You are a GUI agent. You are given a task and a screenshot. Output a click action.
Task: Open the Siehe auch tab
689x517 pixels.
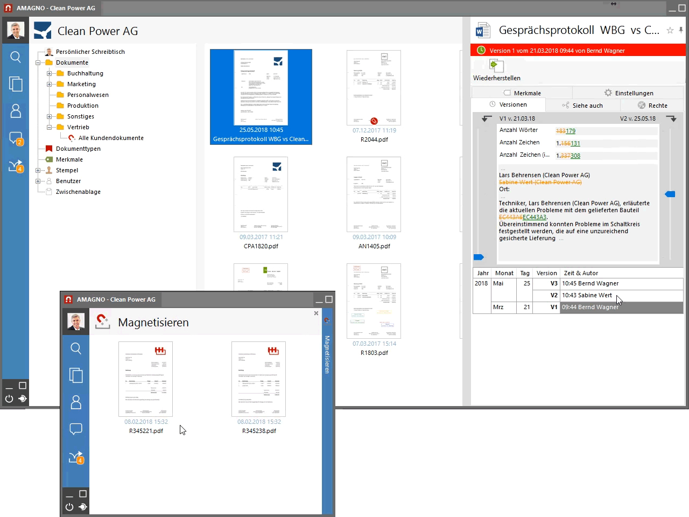582,106
